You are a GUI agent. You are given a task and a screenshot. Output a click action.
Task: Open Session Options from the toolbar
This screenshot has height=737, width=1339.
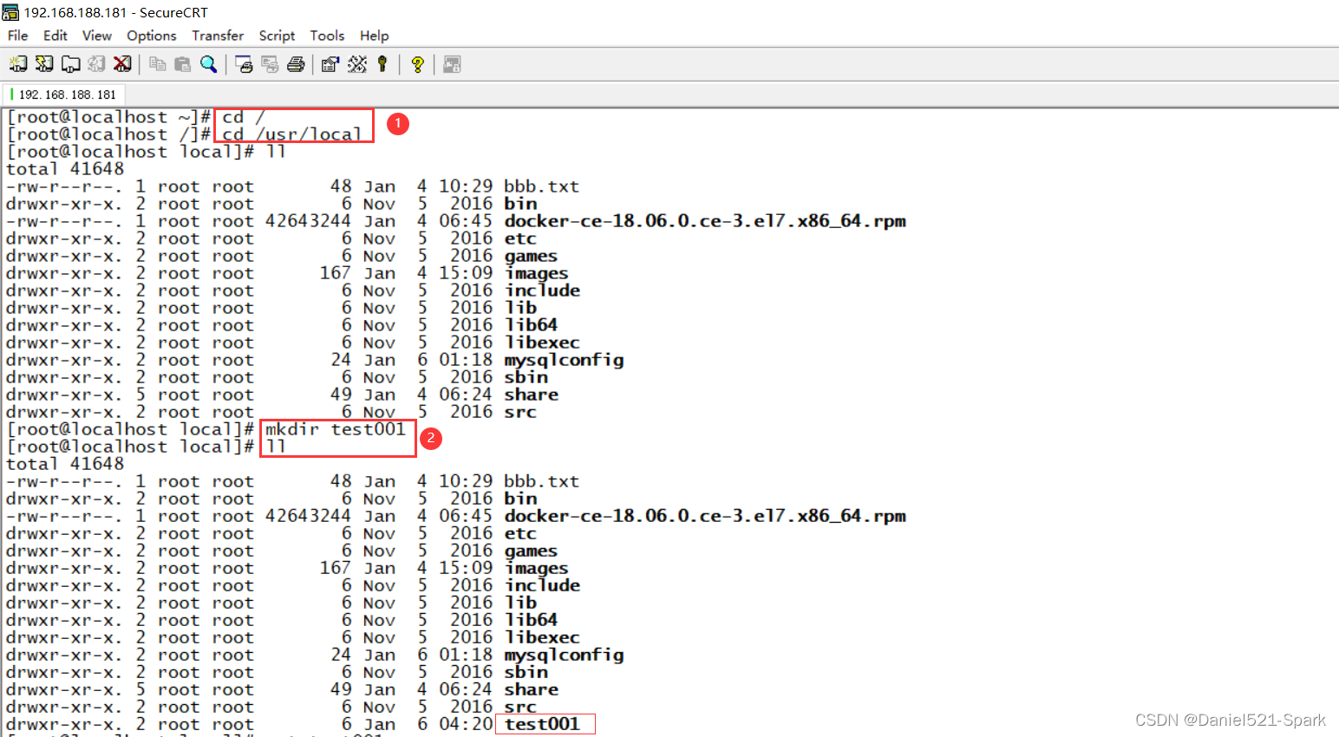click(x=330, y=64)
